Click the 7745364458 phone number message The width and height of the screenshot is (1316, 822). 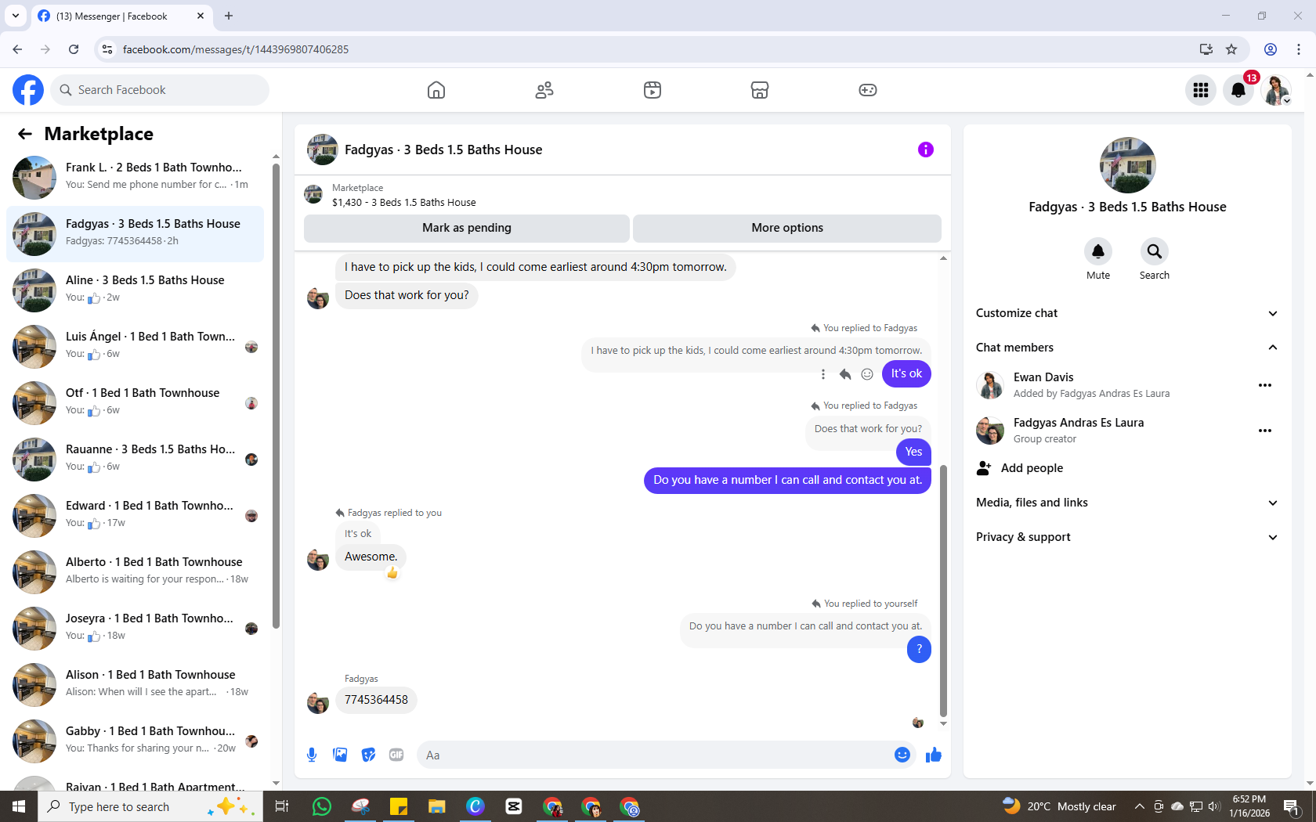pyautogui.click(x=376, y=700)
